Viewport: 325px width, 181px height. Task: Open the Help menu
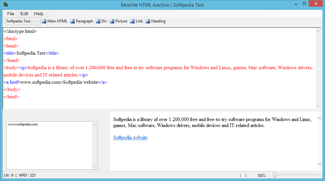coord(39,14)
